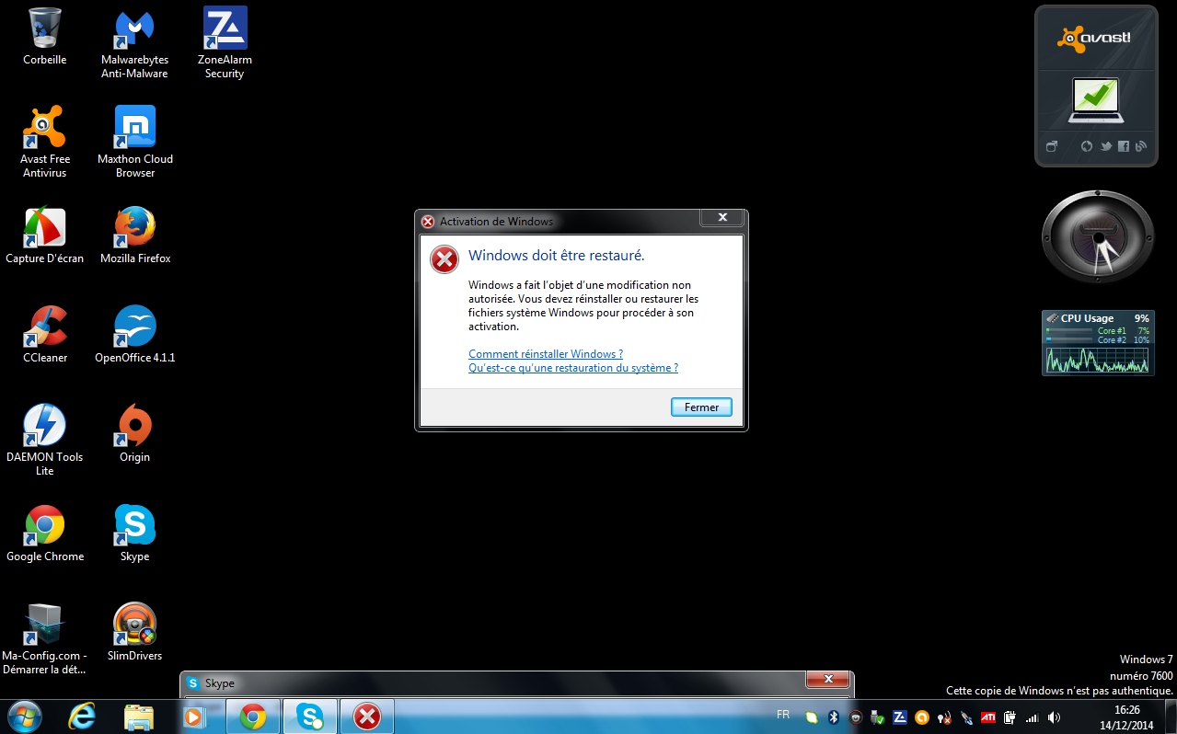
Task: Click the orange Avast tray icon
Action: tap(922, 717)
